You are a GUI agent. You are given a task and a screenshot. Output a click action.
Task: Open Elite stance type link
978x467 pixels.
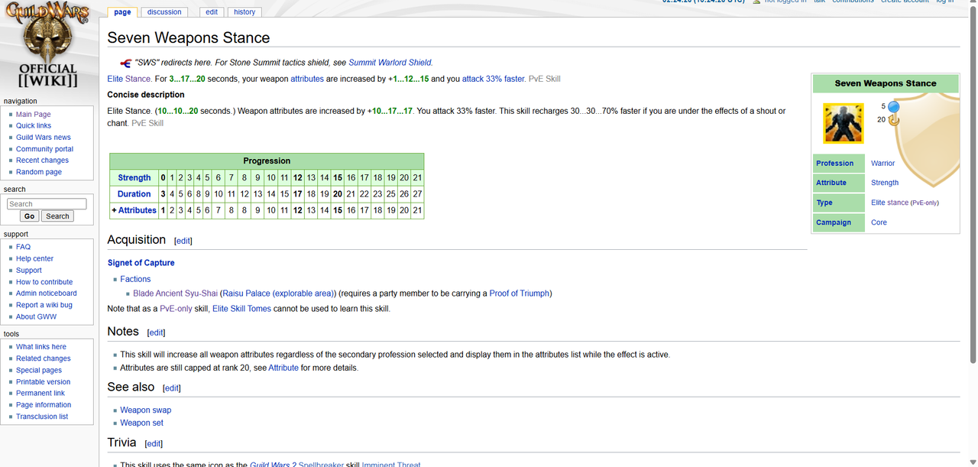tap(889, 203)
